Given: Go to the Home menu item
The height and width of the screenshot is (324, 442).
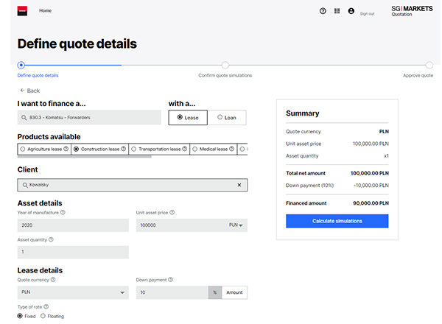Looking at the screenshot, I should tap(46, 11).
